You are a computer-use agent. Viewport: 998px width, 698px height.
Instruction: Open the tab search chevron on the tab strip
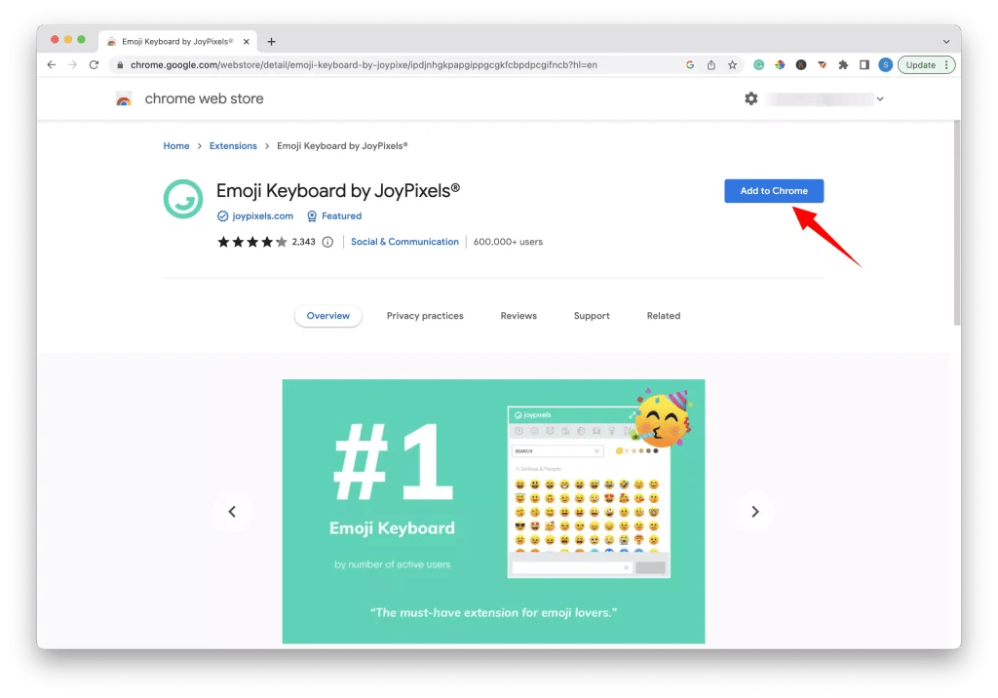pos(948,41)
